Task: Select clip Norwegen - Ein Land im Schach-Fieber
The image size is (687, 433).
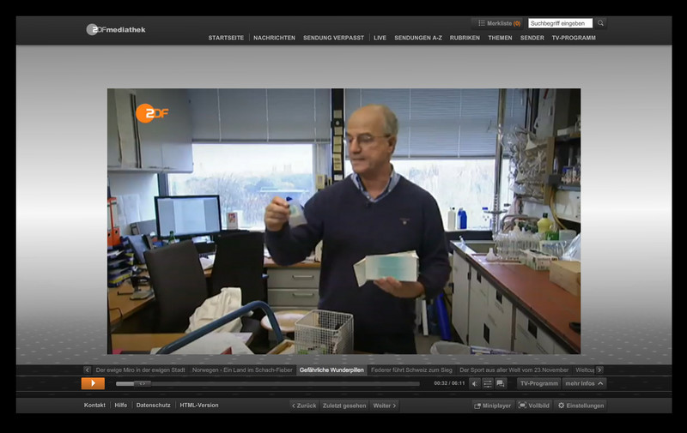Action: 242,370
